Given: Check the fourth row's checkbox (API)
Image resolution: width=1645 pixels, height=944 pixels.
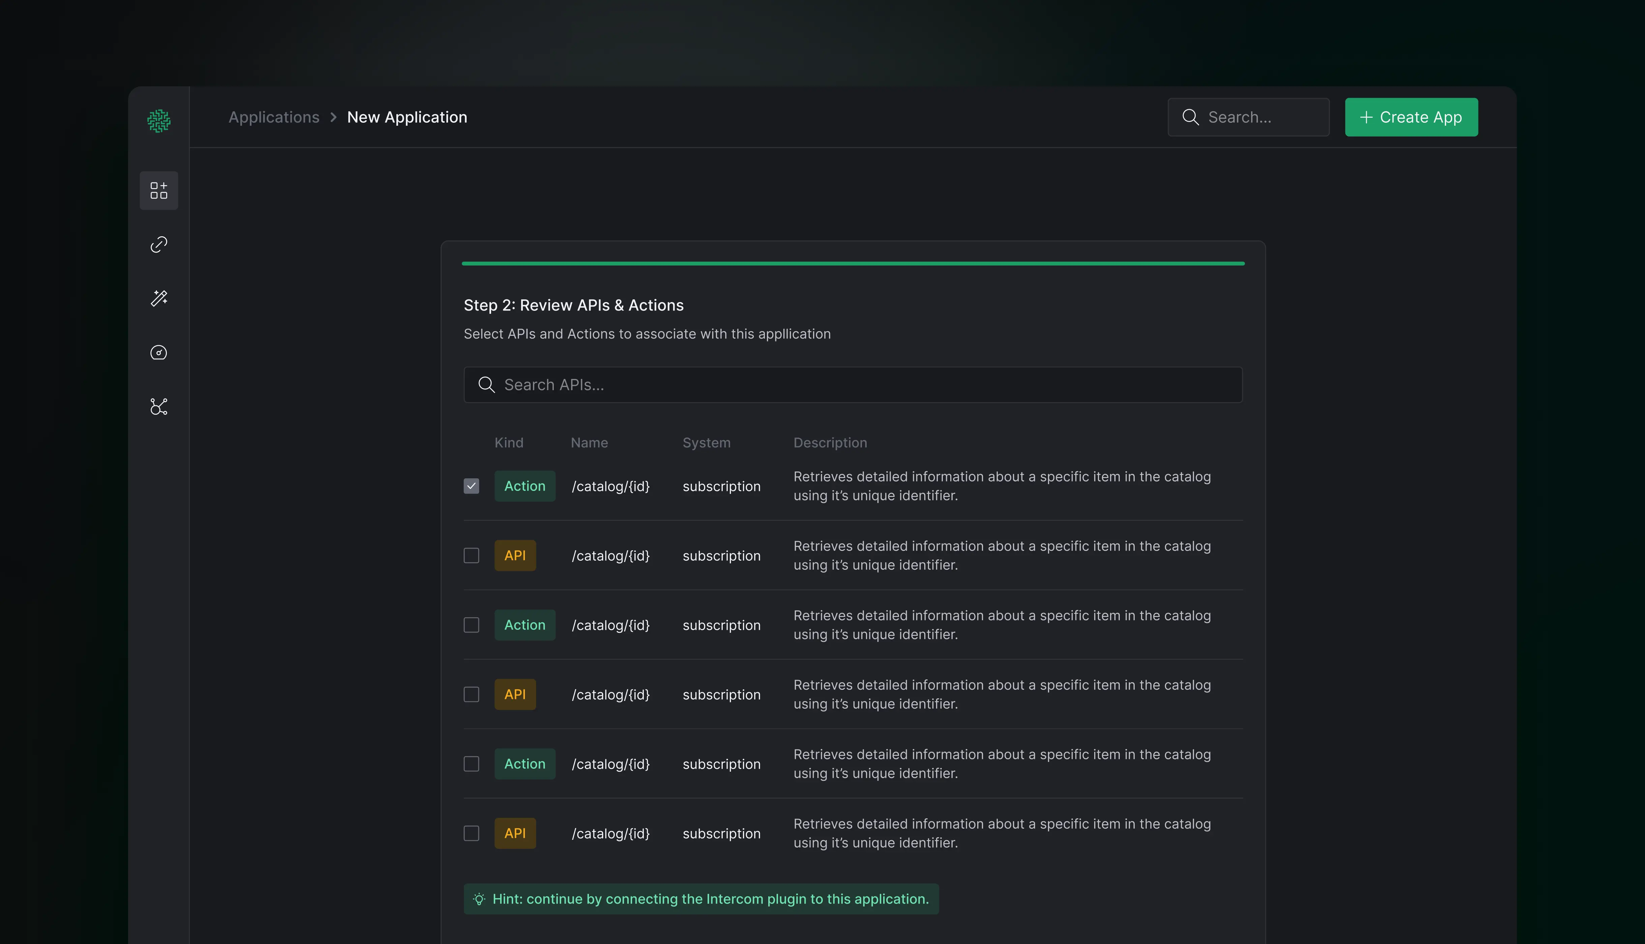Looking at the screenshot, I should click(471, 695).
